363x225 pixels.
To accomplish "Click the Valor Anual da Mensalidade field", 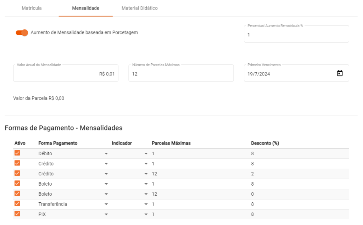I will coord(66,74).
